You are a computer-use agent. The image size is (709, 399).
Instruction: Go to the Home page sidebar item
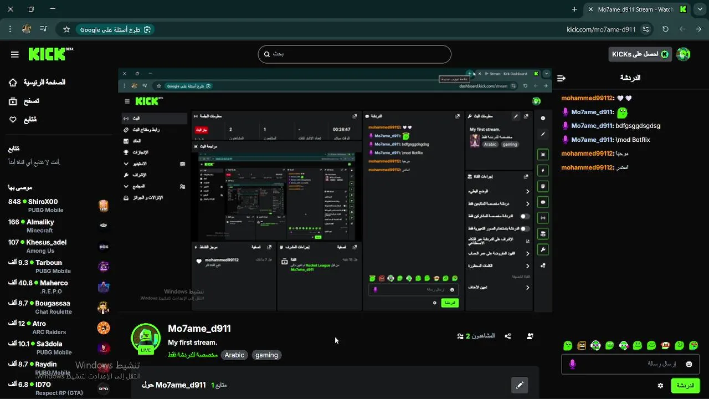coord(37,83)
